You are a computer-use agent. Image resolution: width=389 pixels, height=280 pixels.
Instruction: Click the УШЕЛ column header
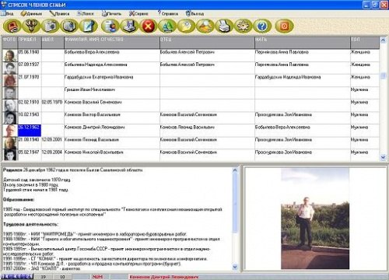click(x=53, y=42)
